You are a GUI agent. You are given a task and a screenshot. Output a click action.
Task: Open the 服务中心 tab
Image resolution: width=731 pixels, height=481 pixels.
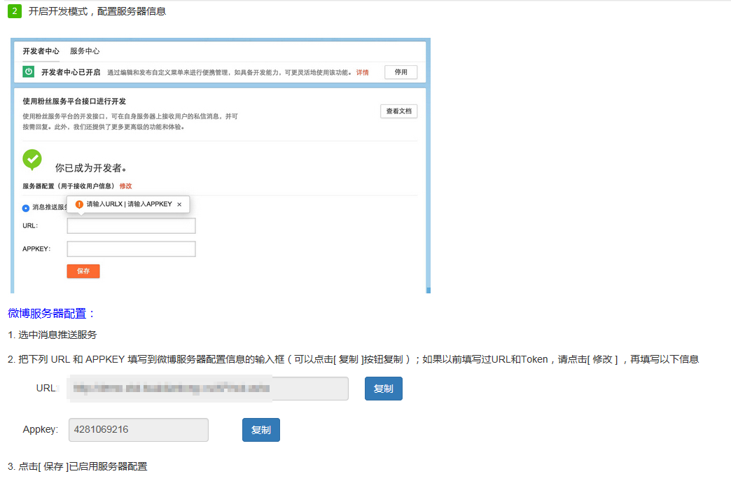pos(85,51)
